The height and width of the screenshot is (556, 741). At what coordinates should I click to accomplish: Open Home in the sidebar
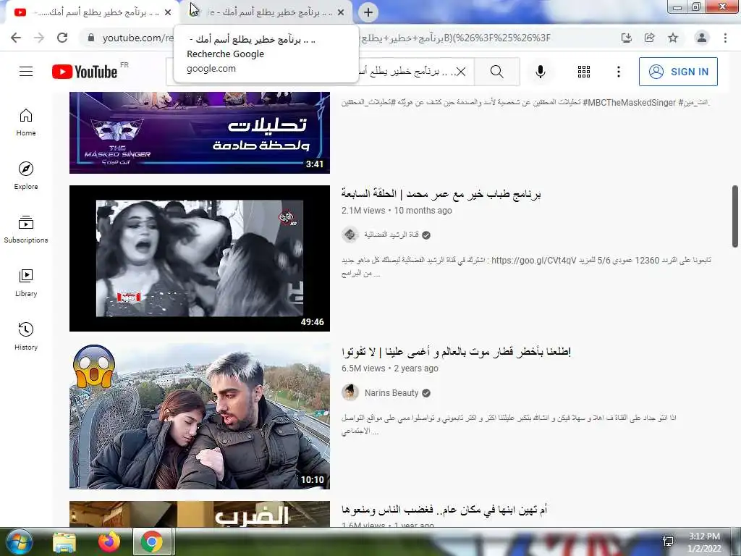(26, 122)
